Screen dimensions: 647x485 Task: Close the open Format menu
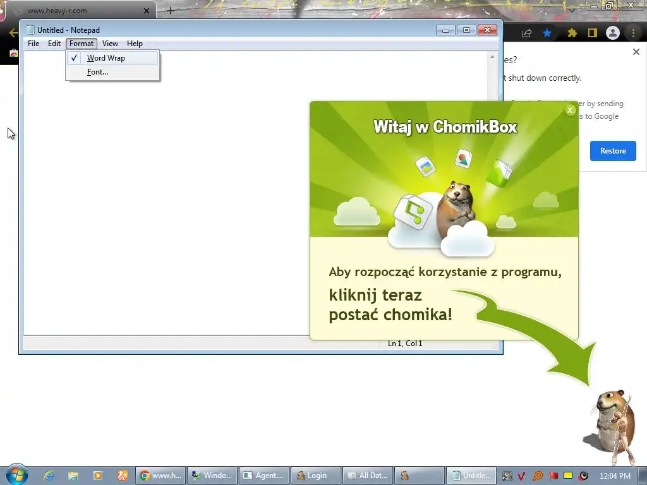pos(82,44)
